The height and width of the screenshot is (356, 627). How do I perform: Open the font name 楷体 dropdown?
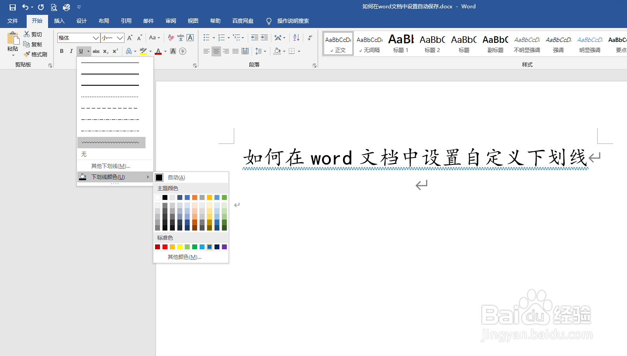click(x=96, y=38)
